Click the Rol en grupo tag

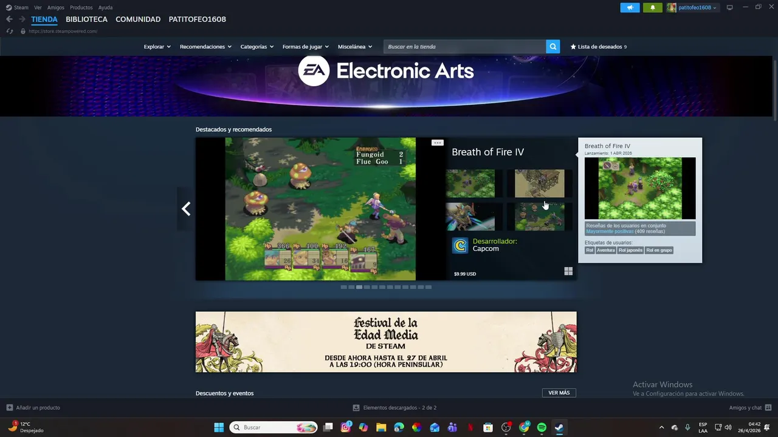tap(659, 250)
